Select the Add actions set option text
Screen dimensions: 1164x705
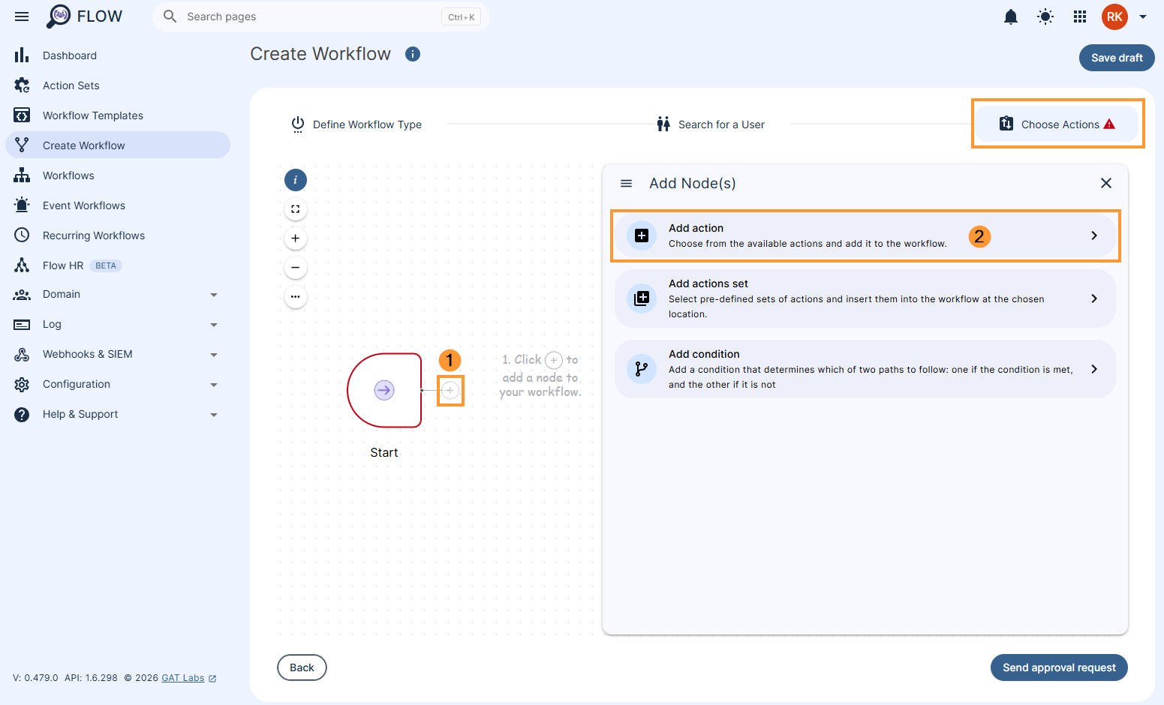[708, 283]
